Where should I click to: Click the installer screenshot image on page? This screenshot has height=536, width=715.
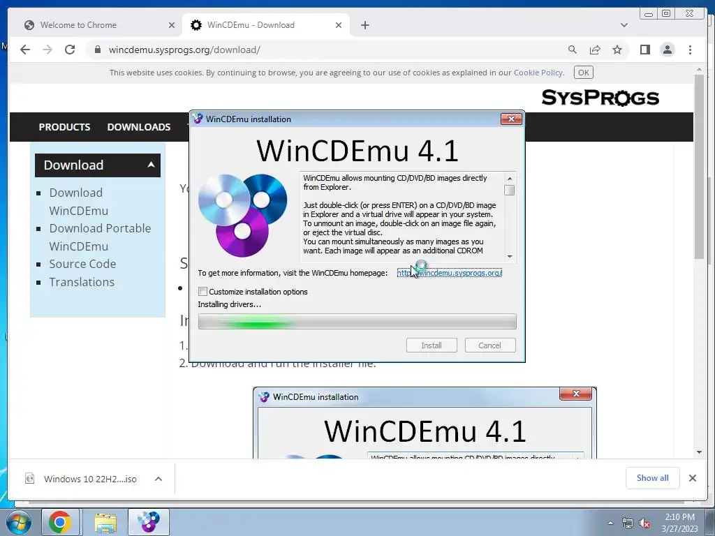(425, 423)
